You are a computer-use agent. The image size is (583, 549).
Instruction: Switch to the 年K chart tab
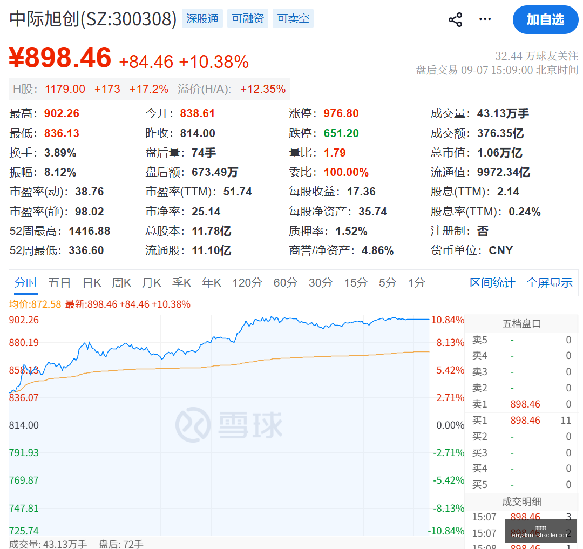coord(211,283)
